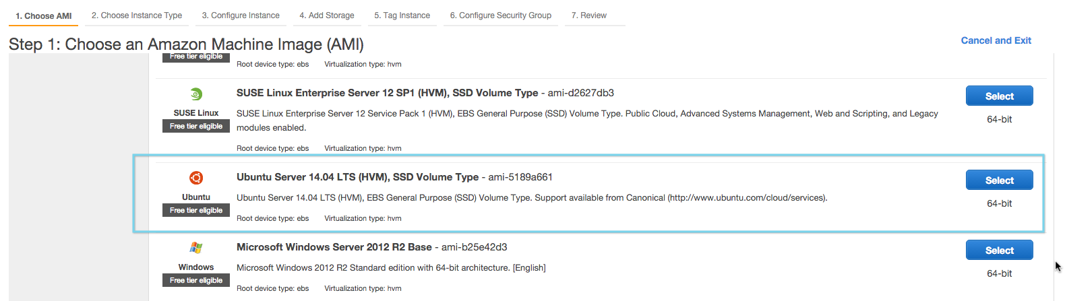Open the Configure Instance step tab
Viewport: 1065px width, 301px height.
pyautogui.click(x=241, y=15)
